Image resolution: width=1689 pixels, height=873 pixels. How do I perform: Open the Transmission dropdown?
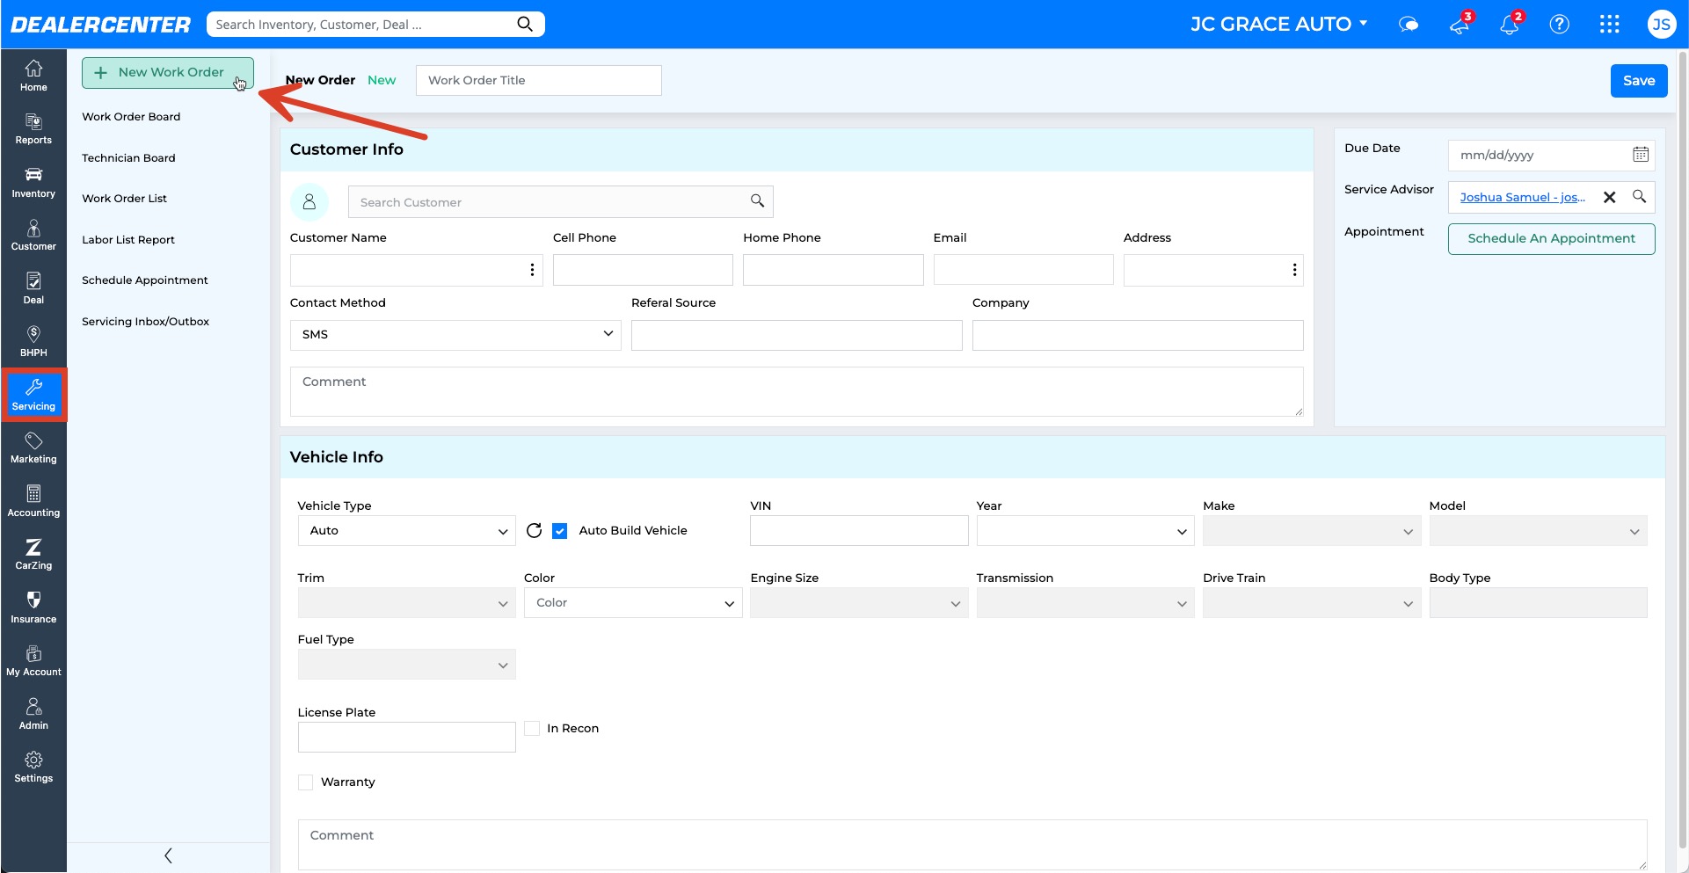tap(1085, 603)
